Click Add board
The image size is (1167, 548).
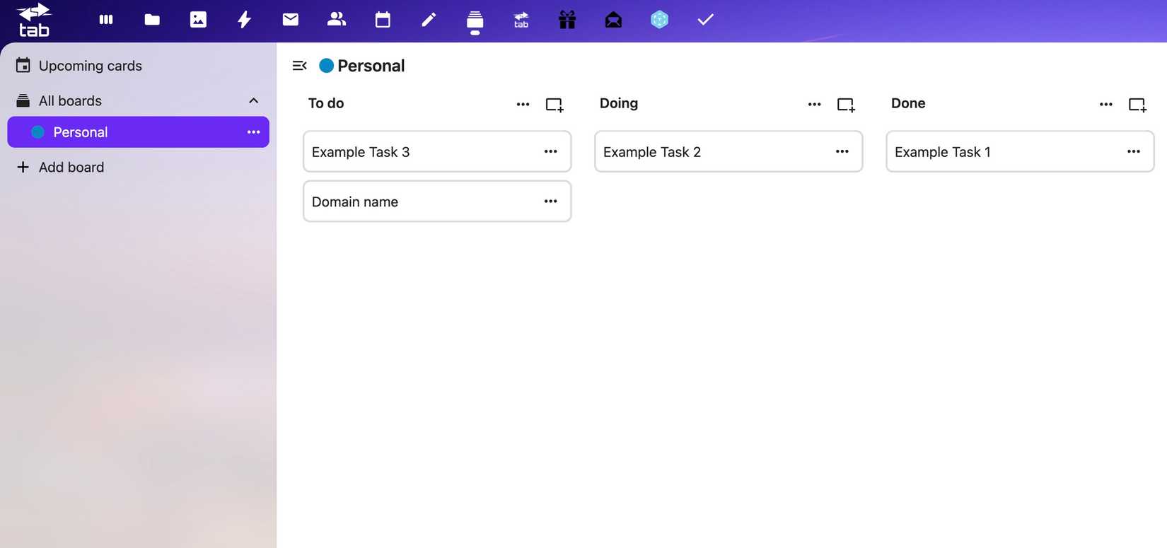point(71,168)
